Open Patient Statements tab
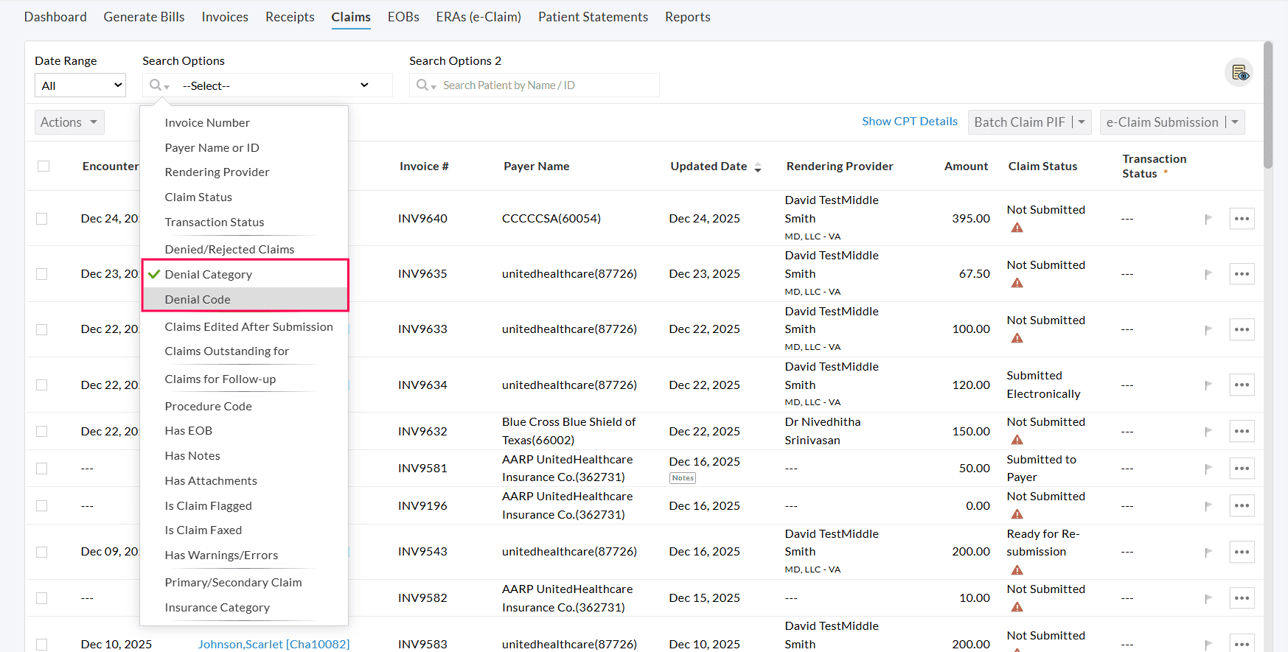1288x652 pixels. pos(593,17)
